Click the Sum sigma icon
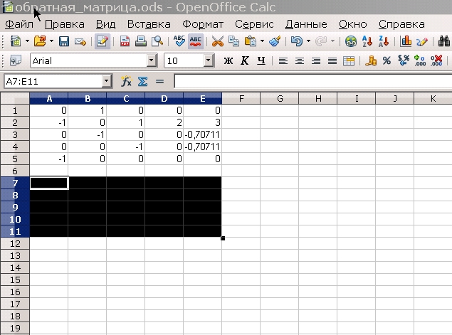452x335 pixels. [142, 82]
